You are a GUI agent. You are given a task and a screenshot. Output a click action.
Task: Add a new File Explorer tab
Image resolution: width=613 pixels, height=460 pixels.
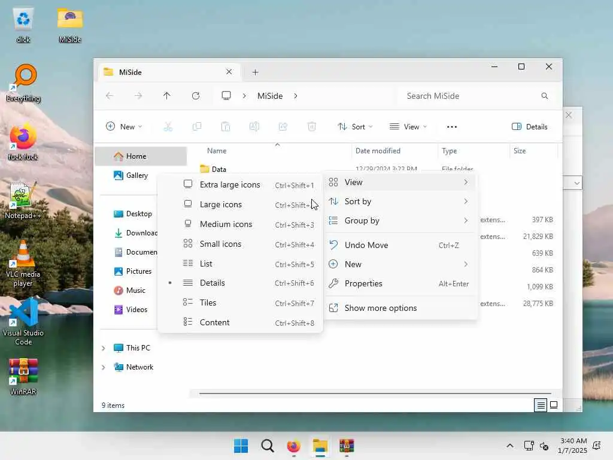(x=255, y=72)
